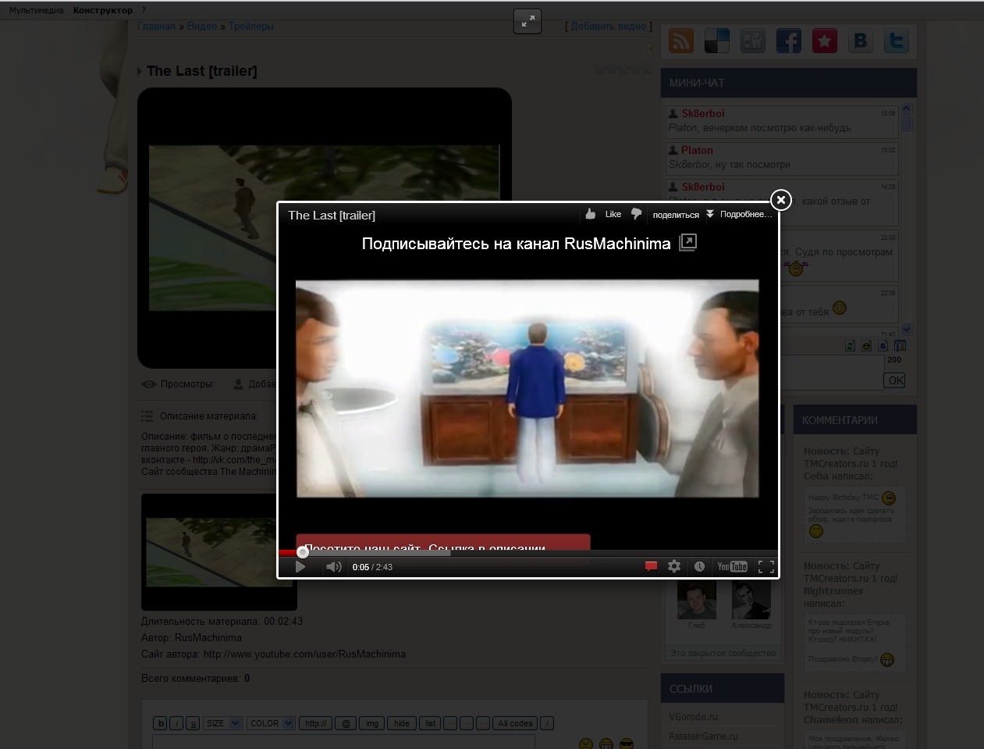Apply bold with the b button
This screenshot has height=749, width=984.
(160, 723)
